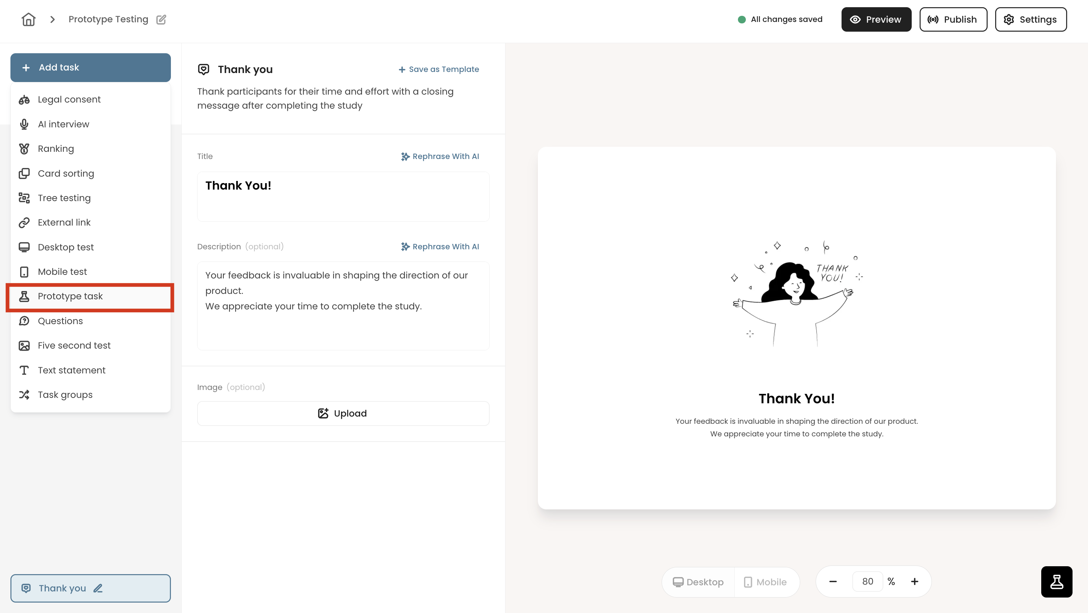Open the Preview mode

point(876,19)
